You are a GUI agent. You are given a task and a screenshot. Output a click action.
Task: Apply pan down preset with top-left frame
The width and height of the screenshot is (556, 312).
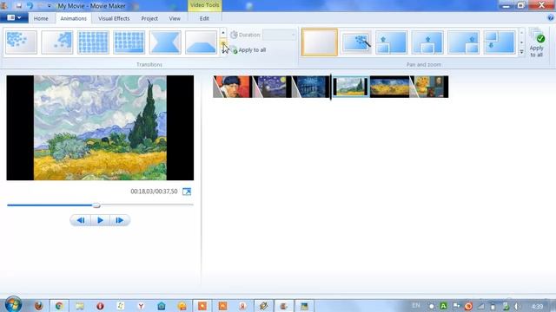coord(500,42)
